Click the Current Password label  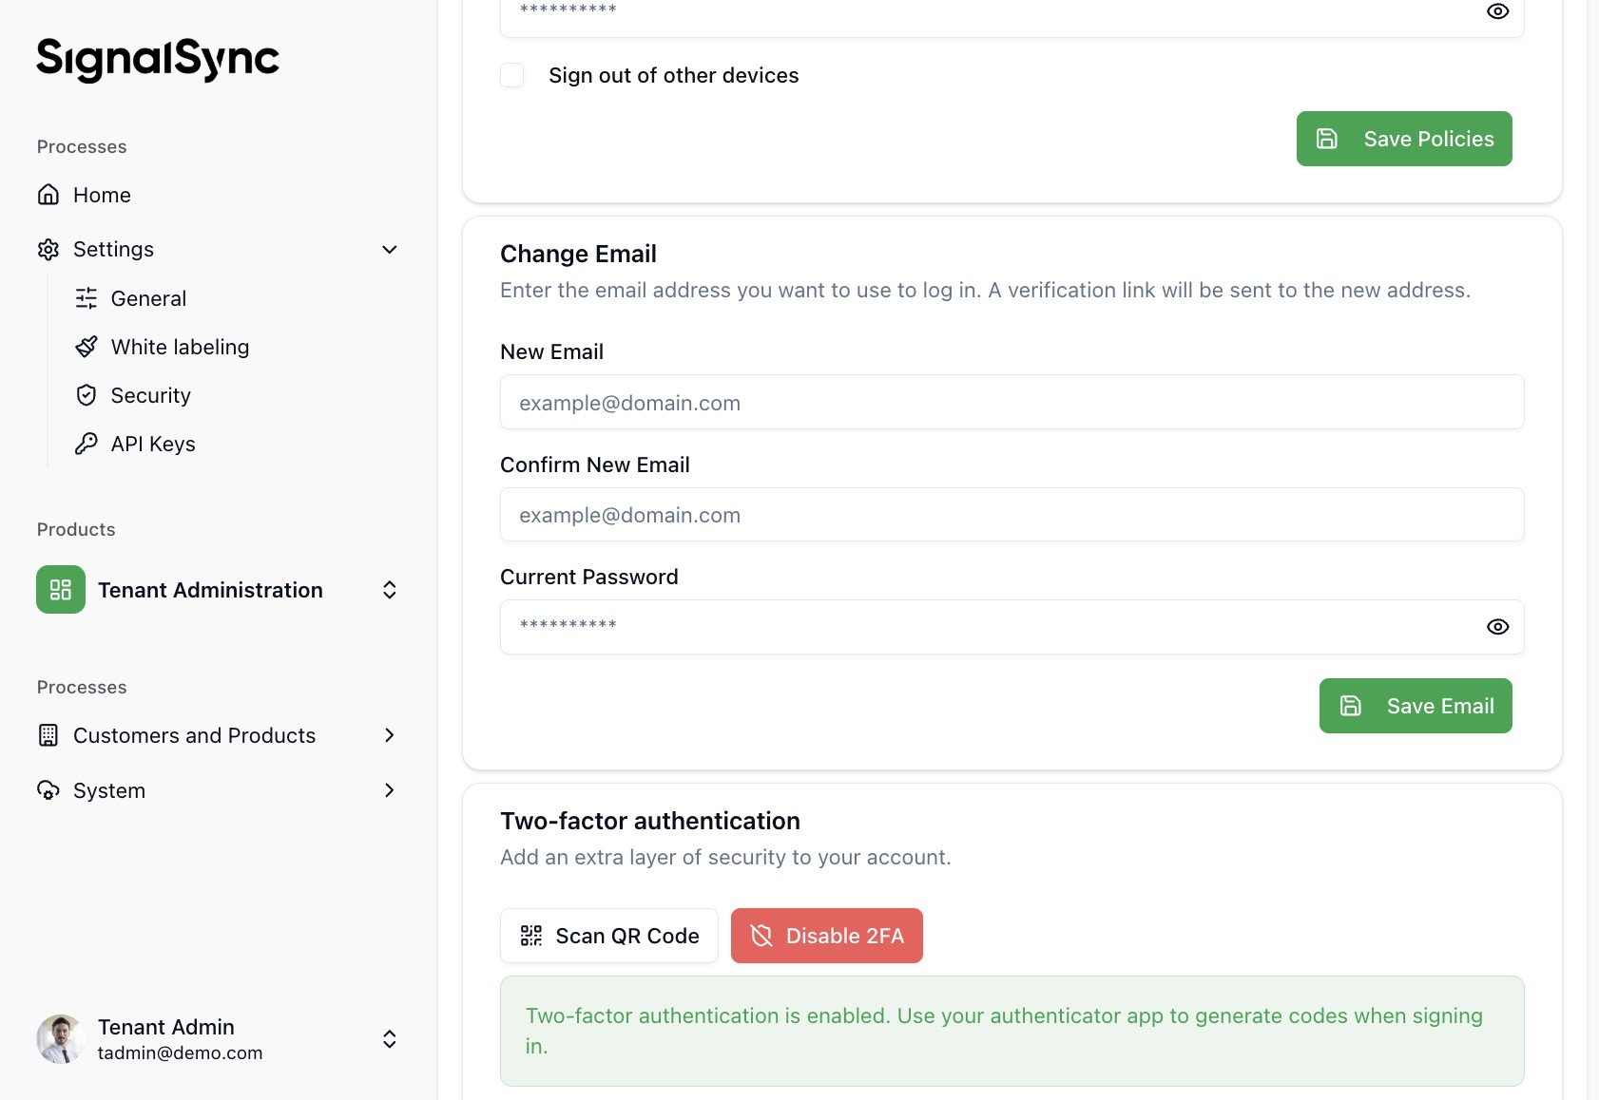589,577
